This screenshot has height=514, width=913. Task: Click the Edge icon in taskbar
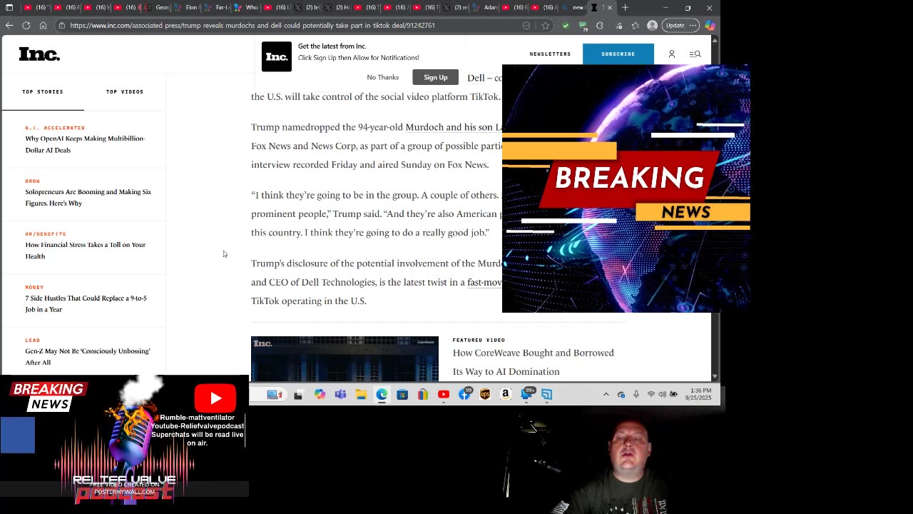point(382,394)
